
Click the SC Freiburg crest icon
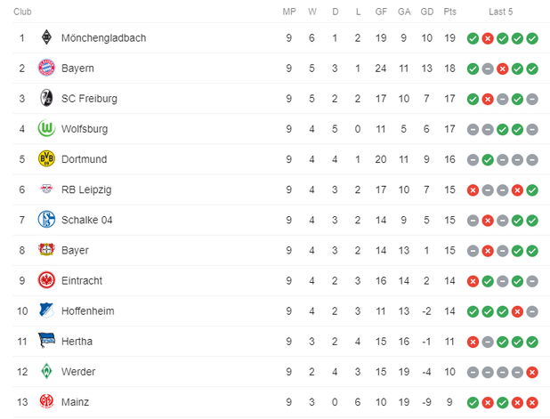pos(46,99)
